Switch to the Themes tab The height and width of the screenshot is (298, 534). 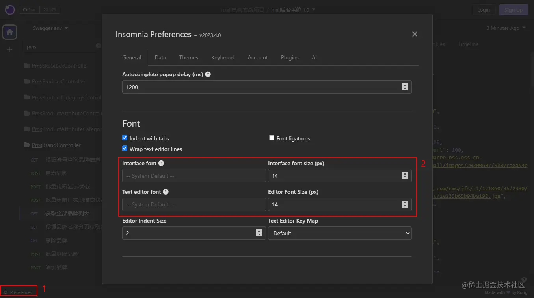point(188,57)
